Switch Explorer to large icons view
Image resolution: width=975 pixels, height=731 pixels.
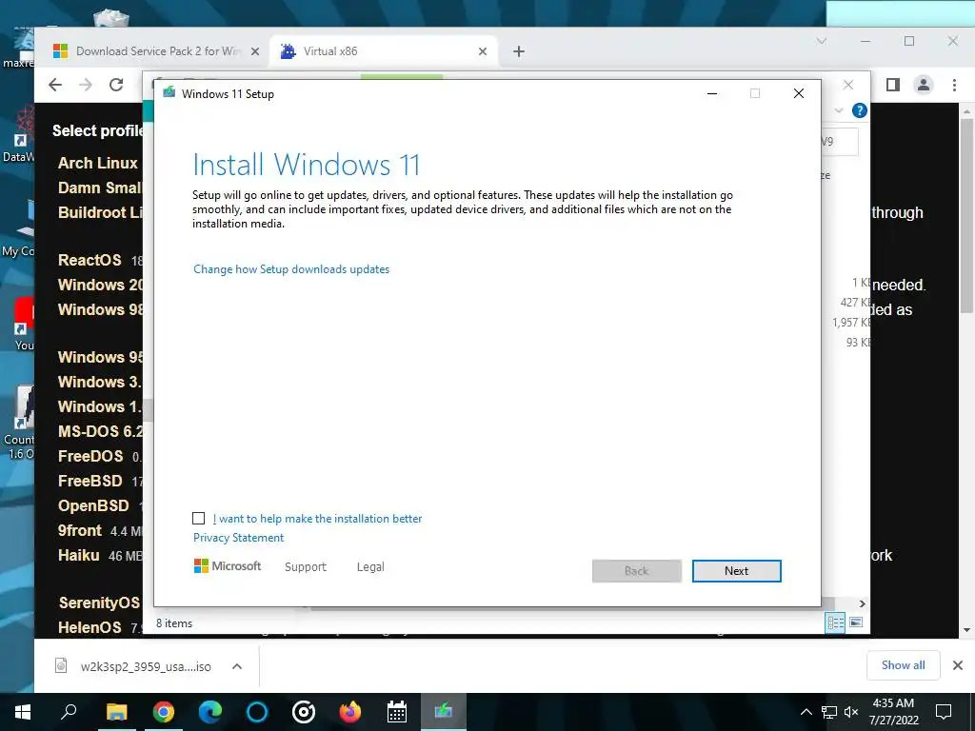pyautogui.click(x=856, y=622)
